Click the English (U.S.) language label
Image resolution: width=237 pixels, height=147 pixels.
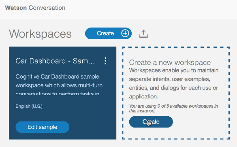click(x=29, y=106)
